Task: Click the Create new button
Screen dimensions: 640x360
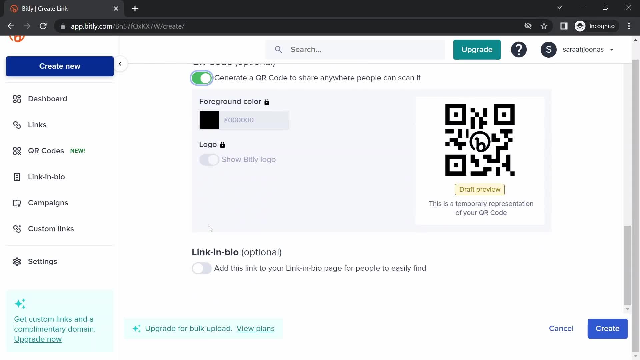Action: pyautogui.click(x=59, y=66)
